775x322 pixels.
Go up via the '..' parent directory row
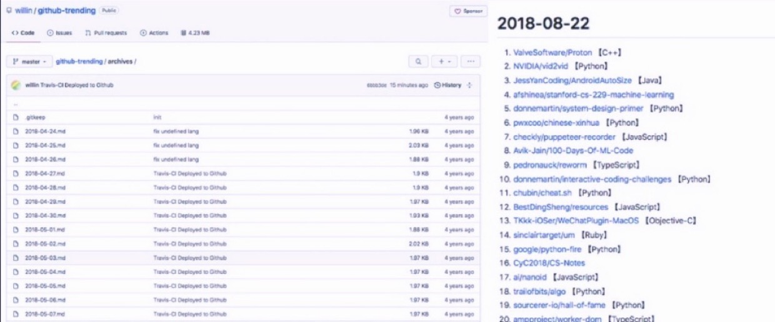coord(243,104)
